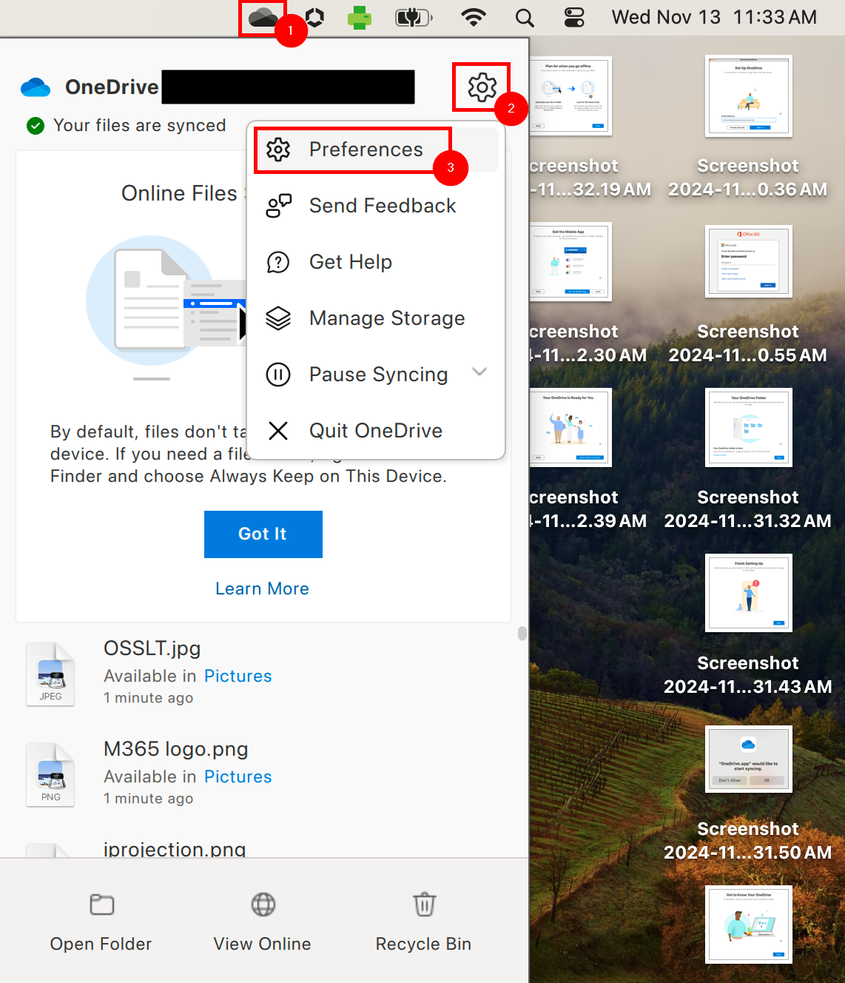Click the Your files are synced status

(x=140, y=126)
